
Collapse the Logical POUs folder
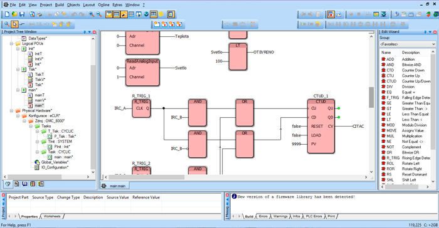click(11, 44)
